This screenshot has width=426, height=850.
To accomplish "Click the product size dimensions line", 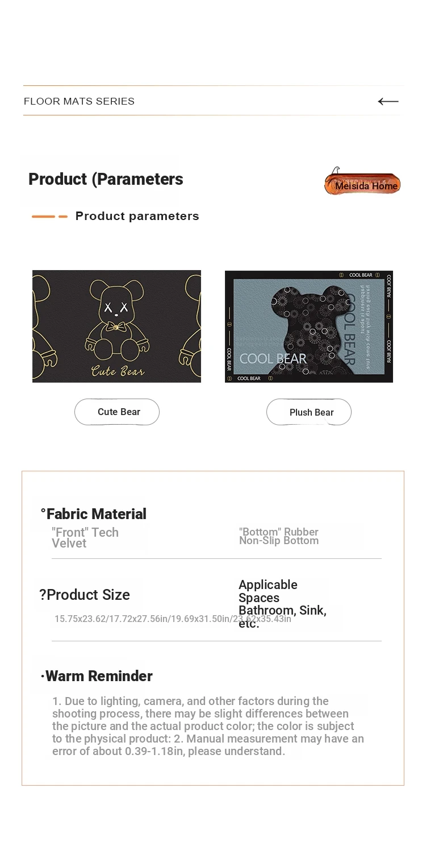I will pyautogui.click(x=173, y=619).
